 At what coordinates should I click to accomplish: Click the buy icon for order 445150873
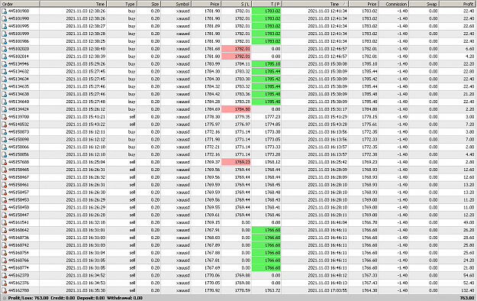pos(4,132)
